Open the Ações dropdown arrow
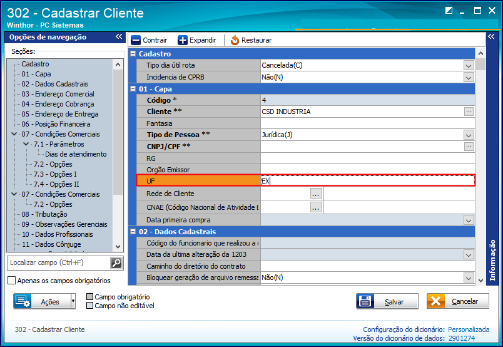 pyautogui.click(x=73, y=301)
